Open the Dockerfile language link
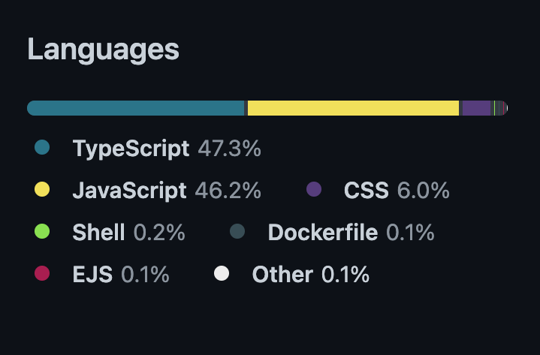This screenshot has width=540, height=355. 332,232
